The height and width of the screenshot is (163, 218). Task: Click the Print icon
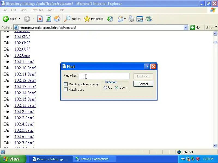(131, 19)
